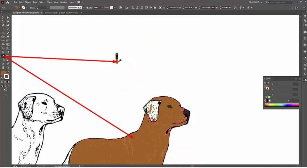The image size is (307, 168).
Task: Open the brush definition Basic dropdown
Action: coord(84,8)
